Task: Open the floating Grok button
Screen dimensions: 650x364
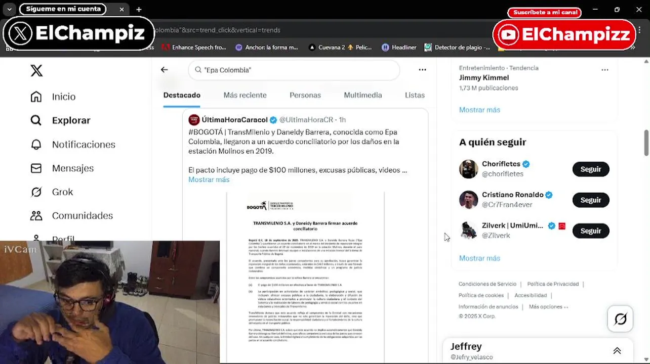Action: tap(620, 319)
